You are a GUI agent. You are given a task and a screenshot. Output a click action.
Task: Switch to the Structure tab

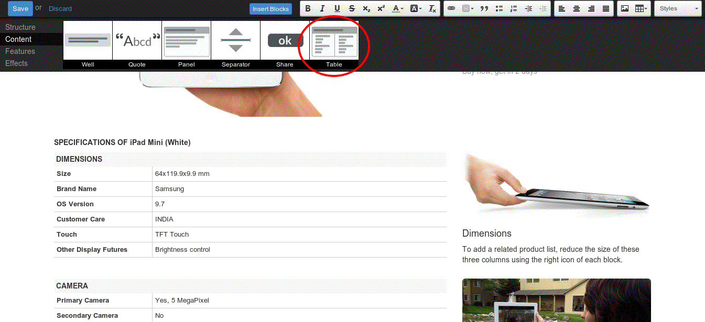click(20, 27)
